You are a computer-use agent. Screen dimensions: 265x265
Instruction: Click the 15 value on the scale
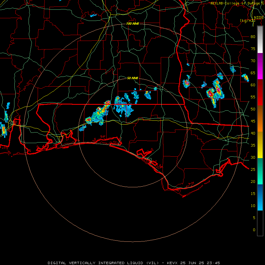coord(253,193)
